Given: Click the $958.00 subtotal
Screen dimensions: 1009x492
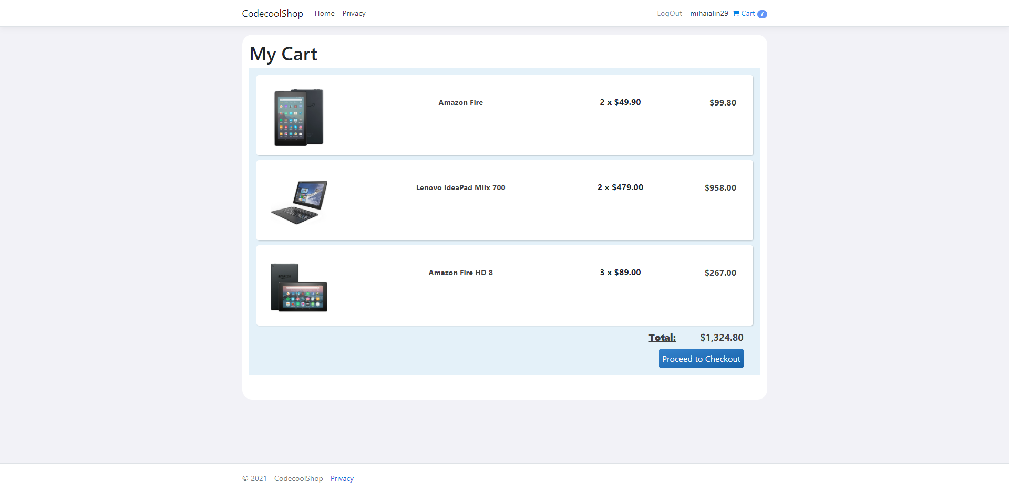Looking at the screenshot, I should 720,188.
